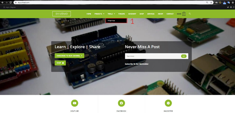Screen dimensions: 235x113
Task: Click the site search magnifier icon
Action: pyautogui.click(x=190, y=14)
